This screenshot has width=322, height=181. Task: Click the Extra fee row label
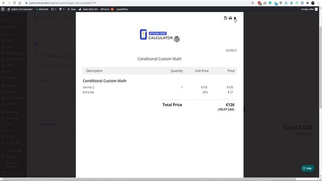click(x=89, y=92)
